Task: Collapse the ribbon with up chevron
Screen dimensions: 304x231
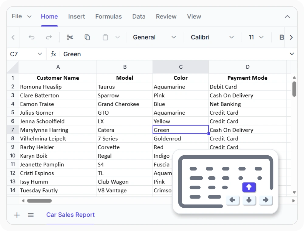Action: coord(287,17)
